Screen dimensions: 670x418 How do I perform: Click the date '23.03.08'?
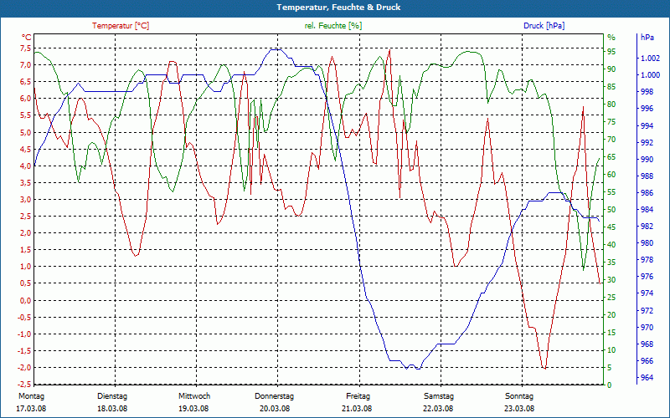click(x=519, y=409)
